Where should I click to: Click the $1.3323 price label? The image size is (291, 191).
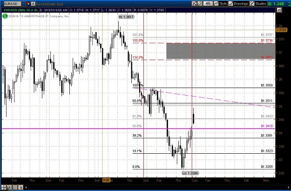pyautogui.click(x=267, y=151)
